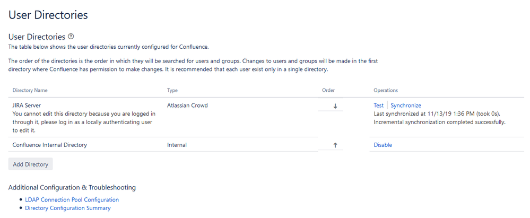Disable the Confluence Internal Directory

(383, 145)
